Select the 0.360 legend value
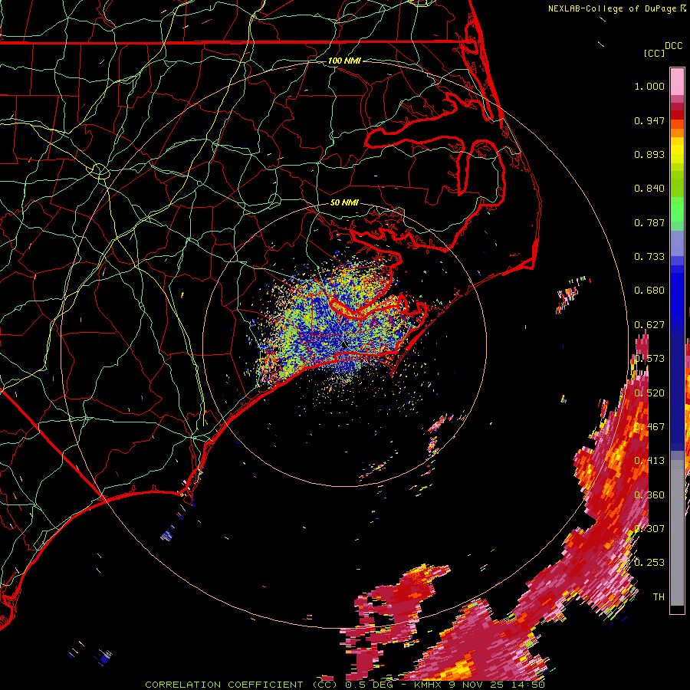 [649, 495]
